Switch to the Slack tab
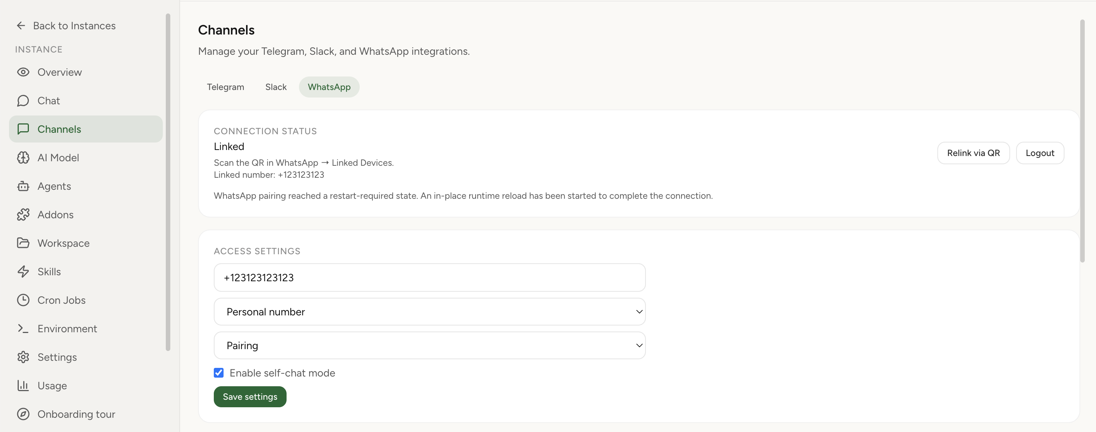1096x432 pixels. [x=276, y=87]
